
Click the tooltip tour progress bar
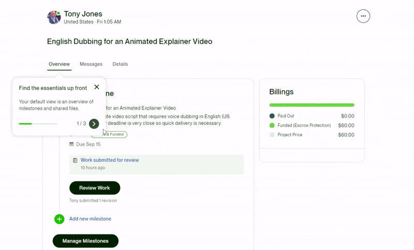point(38,123)
